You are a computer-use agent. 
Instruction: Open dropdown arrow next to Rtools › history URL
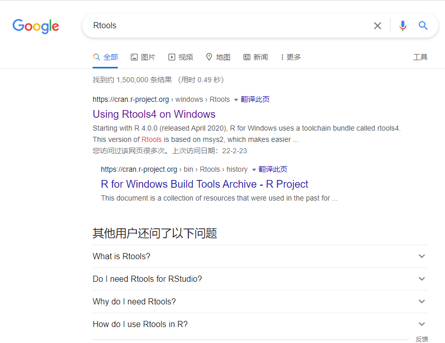(x=254, y=170)
